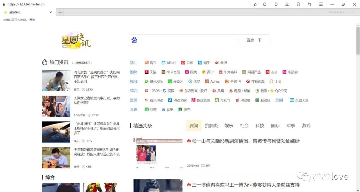Screen dimensions: 360x192
Task: Open the 果壳 link
Action: [x=184, y=110]
